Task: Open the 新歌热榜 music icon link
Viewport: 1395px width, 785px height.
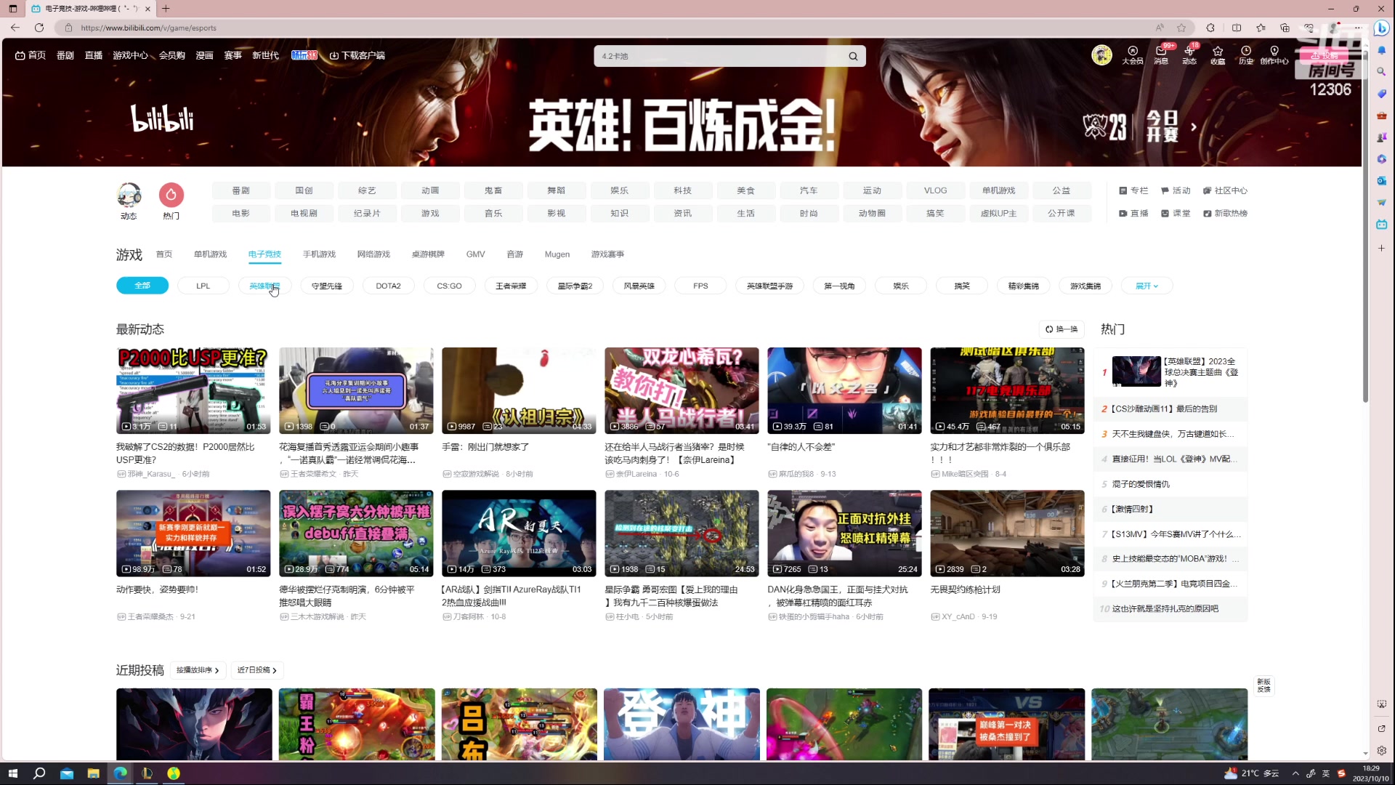Action: pyautogui.click(x=1225, y=213)
